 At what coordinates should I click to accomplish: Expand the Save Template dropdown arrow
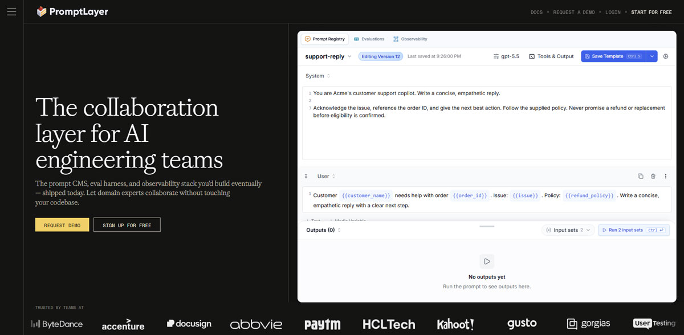coord(652,56)
